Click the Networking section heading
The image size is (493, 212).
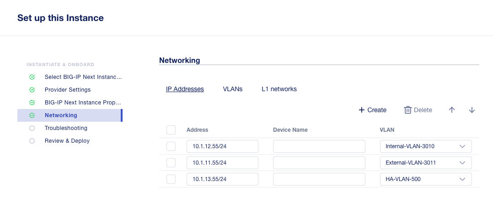click(x=180, y=60)
